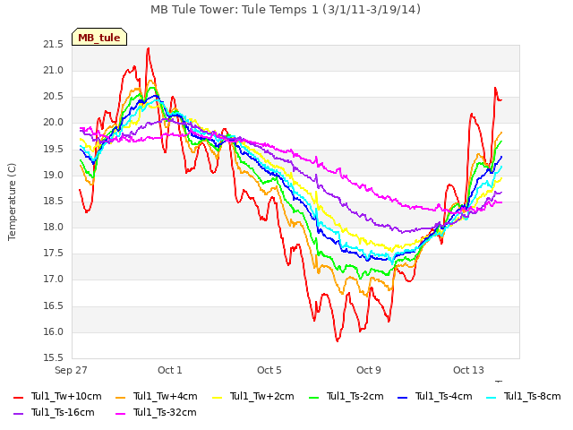Select the Tul1_Tw+10cm legend entry
The image size is (573, 430).
(57, 396)
